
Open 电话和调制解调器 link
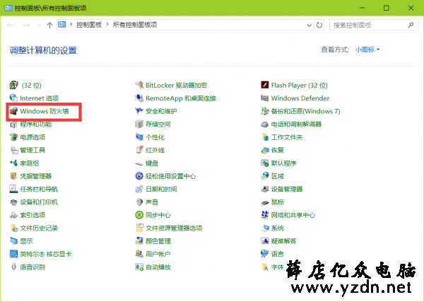pyautogui.click(x=296, y=124)
